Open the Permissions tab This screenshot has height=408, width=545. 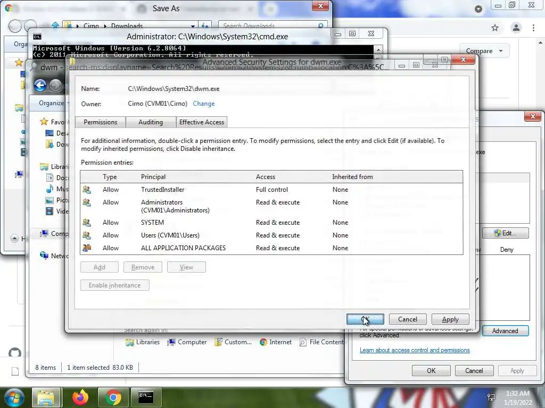101,122
